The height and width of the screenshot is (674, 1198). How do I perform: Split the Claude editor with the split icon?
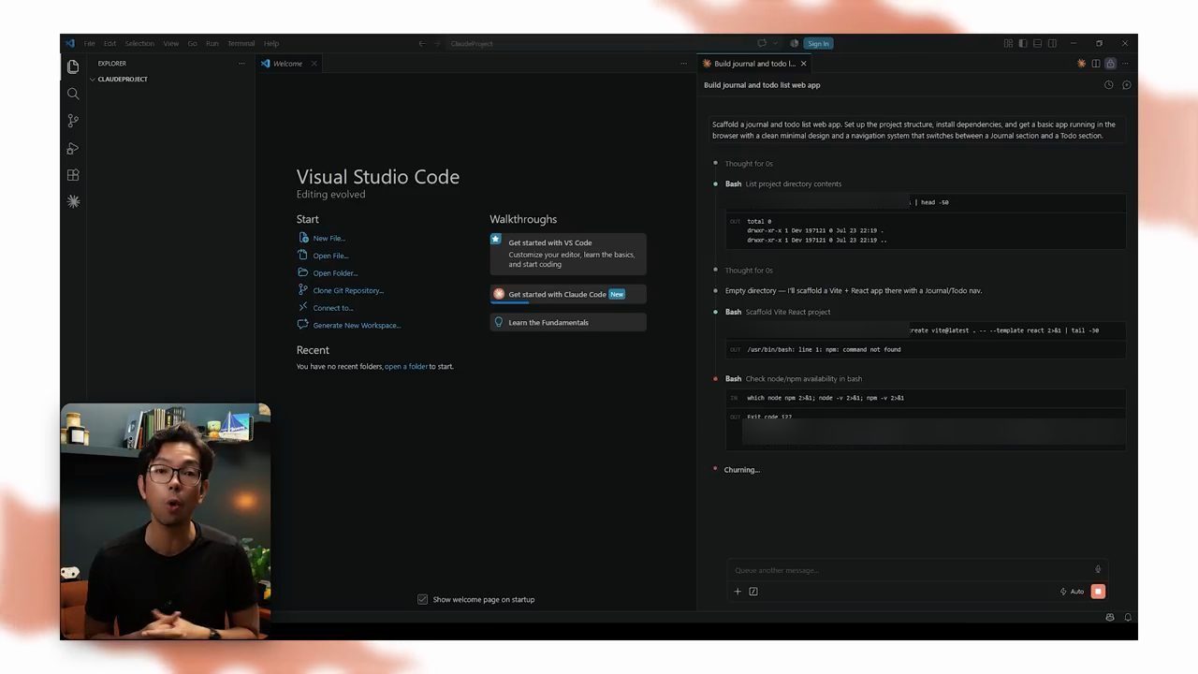point(1096,64)
